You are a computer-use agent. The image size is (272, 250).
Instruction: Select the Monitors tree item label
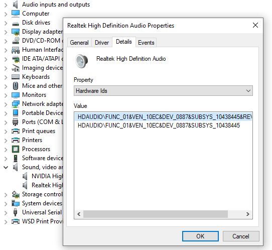point(34,95)
